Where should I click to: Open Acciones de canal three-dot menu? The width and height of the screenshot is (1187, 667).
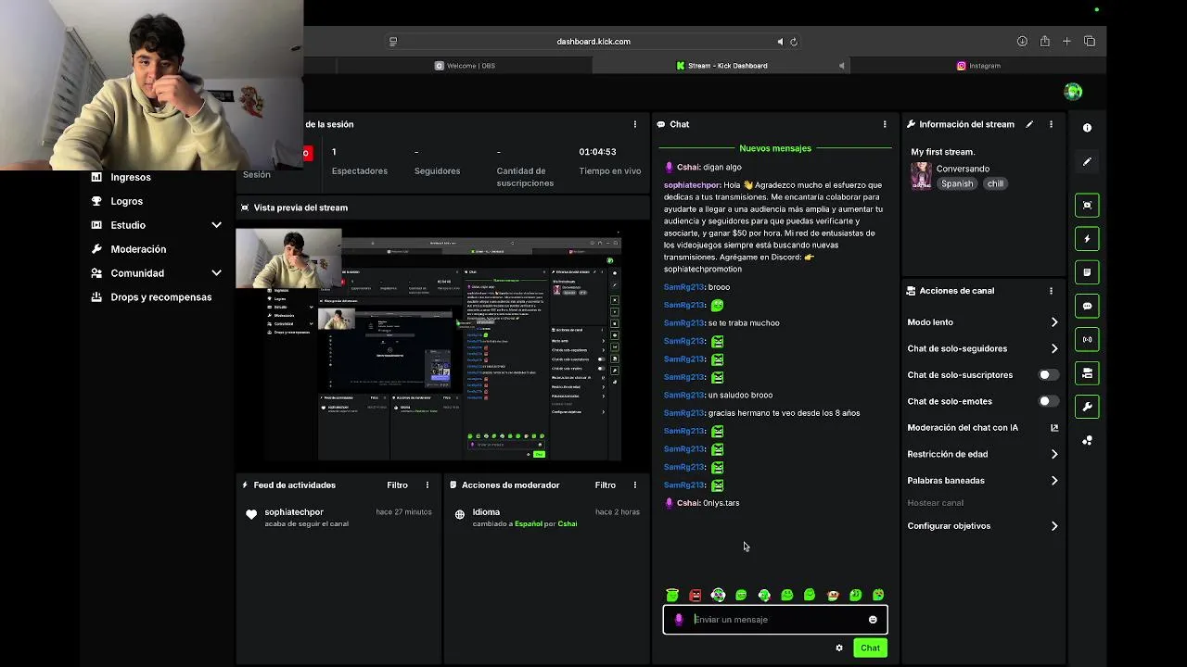pos(1051,291)
